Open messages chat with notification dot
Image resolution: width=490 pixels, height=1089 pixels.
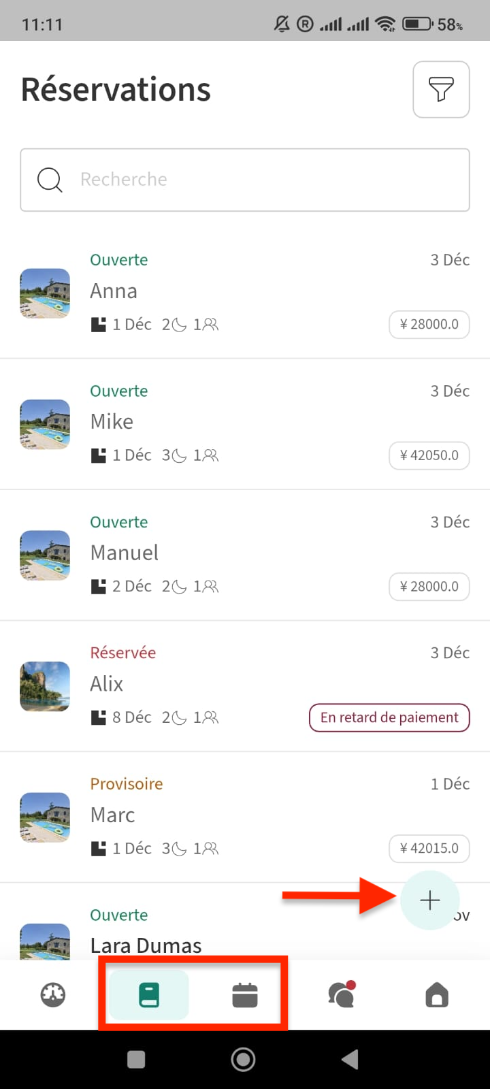coord(341,995)
